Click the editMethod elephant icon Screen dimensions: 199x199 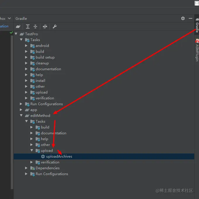click(27, 116)
